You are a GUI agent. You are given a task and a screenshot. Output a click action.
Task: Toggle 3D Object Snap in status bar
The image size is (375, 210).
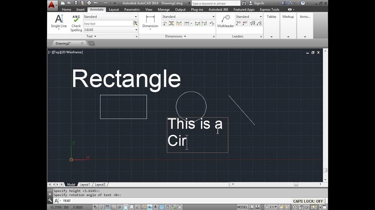132,207
